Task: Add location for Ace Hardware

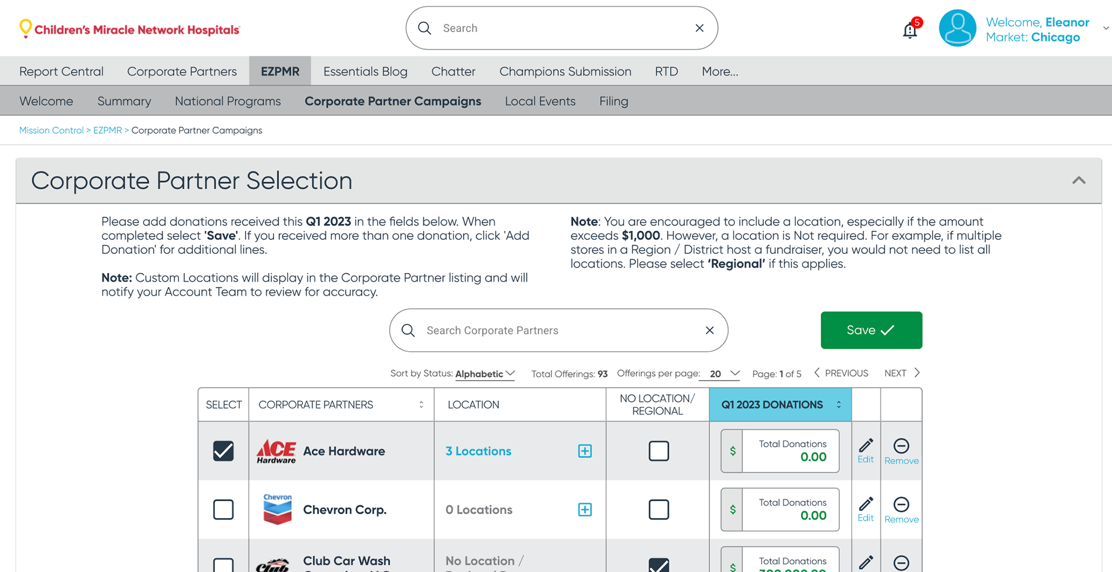Action: pyautogui.click(x=585, y=451)
